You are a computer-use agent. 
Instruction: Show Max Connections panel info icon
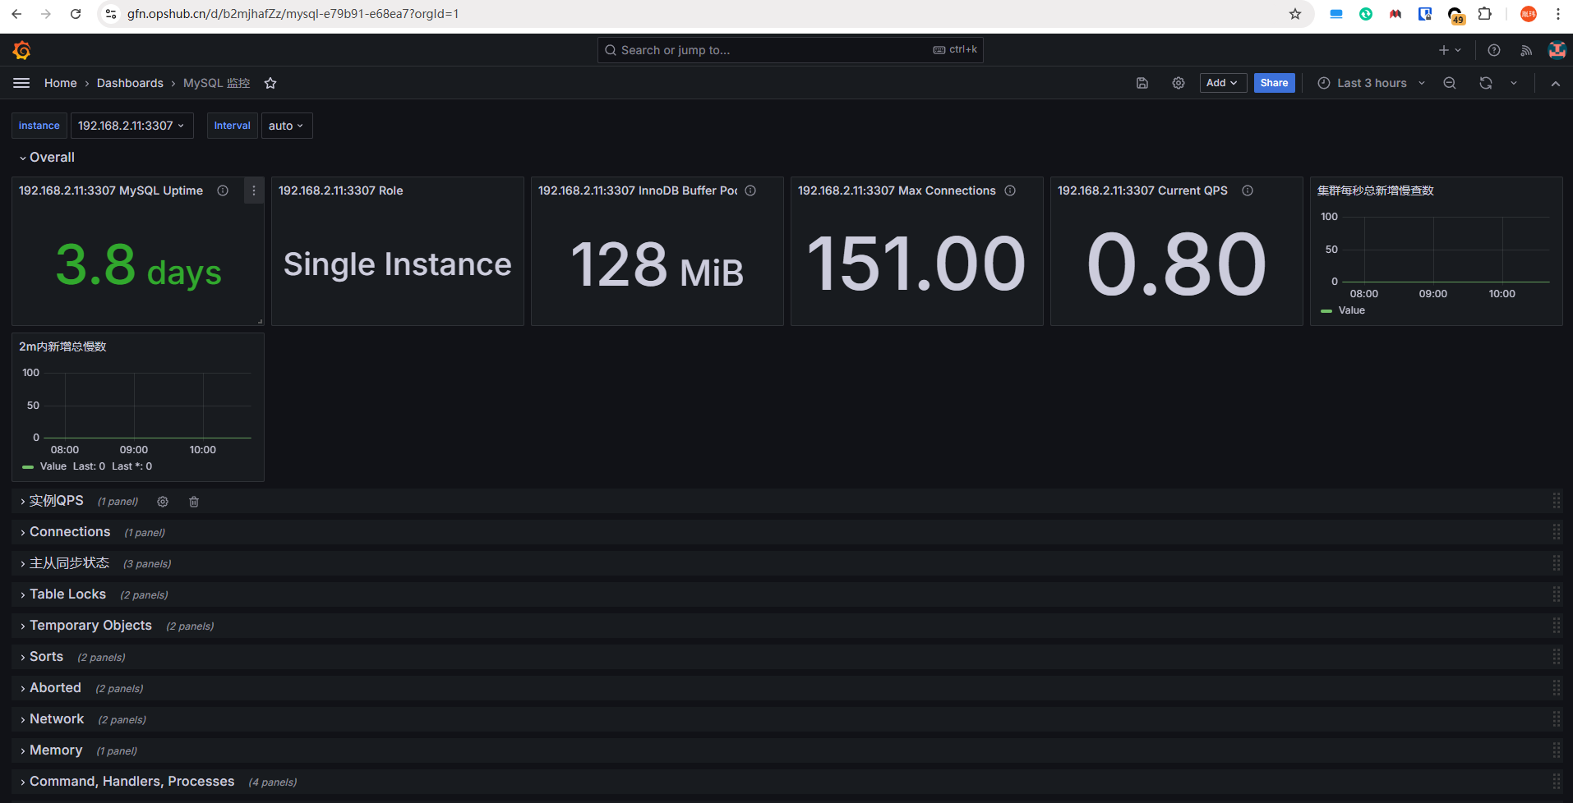coord(1010,190)
